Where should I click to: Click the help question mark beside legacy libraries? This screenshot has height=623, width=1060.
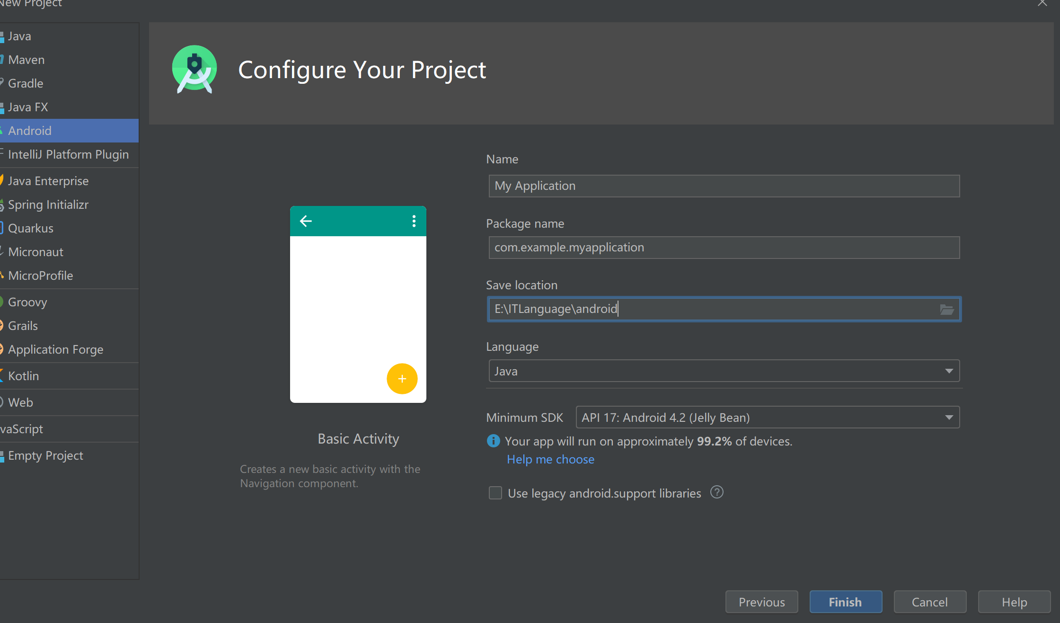pyautogui.click(x=717, y=492)
